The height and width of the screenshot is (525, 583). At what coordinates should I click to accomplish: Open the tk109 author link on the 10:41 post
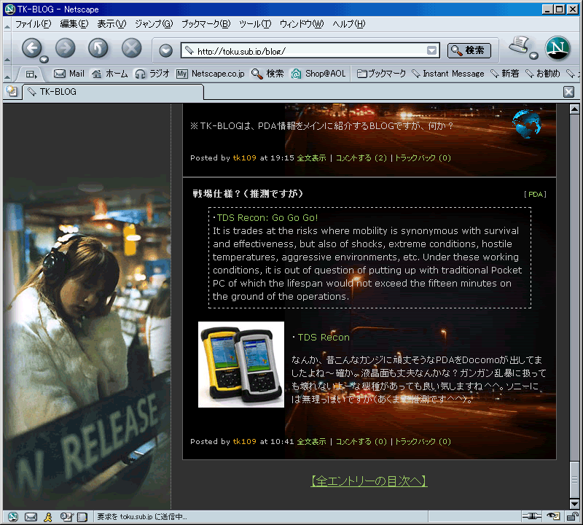tap(244, 441)
